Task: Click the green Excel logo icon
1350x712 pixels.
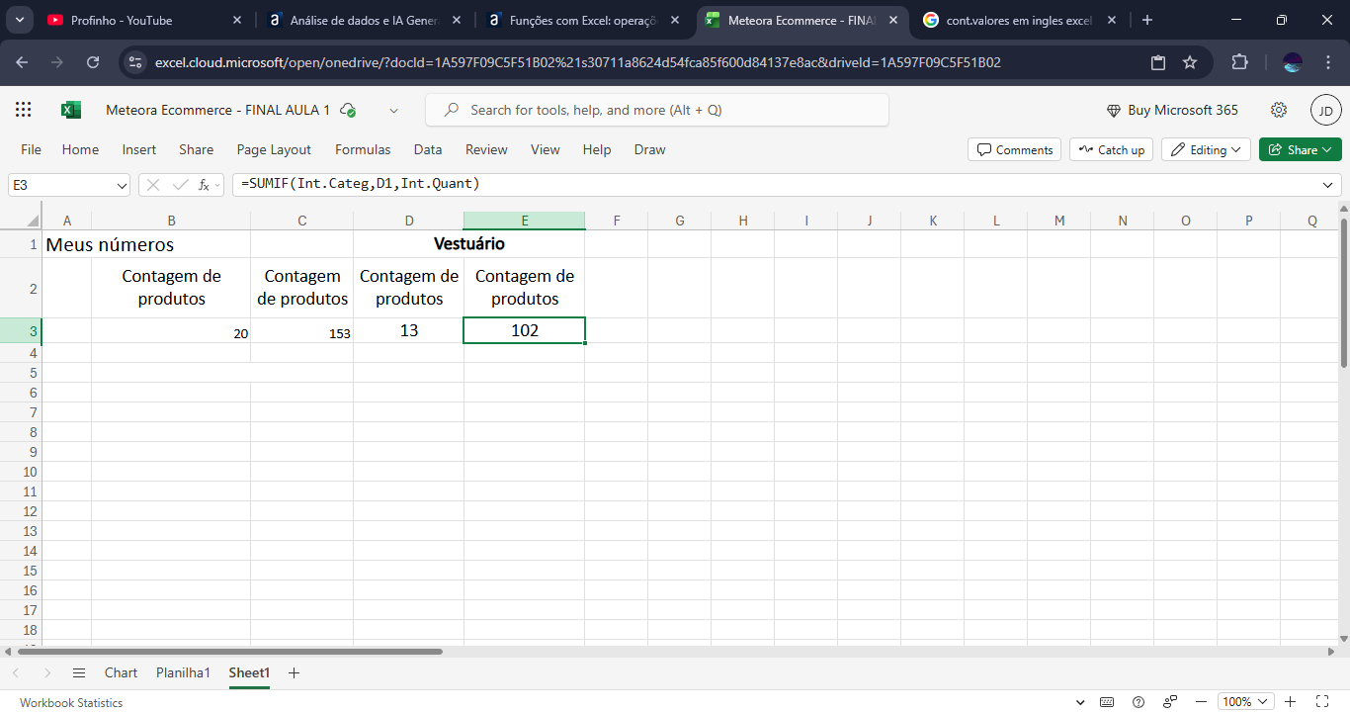Action: pyautogui.click(x=71, y=110)
